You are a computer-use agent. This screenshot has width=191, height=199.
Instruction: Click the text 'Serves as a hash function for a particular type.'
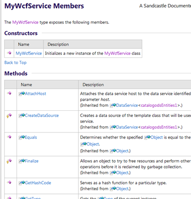coord(123,183)
